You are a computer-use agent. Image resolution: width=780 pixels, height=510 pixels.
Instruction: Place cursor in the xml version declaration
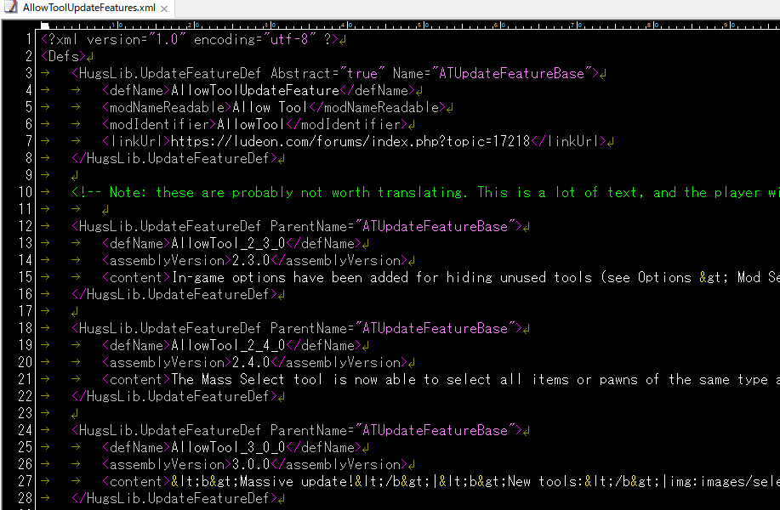pyautogui.click(x=190, y=39)
